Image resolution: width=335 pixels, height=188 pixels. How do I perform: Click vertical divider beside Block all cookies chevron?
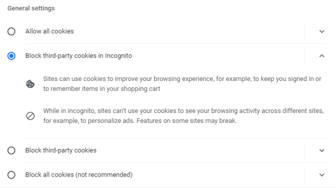click(304, 175)
